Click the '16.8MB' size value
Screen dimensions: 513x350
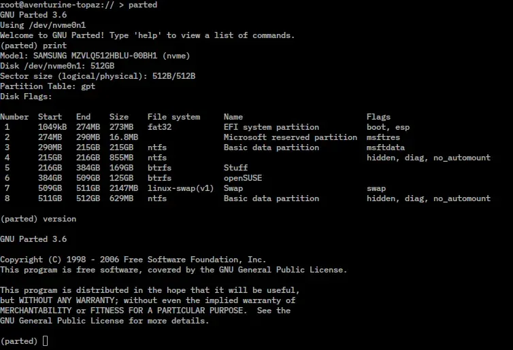click(124, 137)
